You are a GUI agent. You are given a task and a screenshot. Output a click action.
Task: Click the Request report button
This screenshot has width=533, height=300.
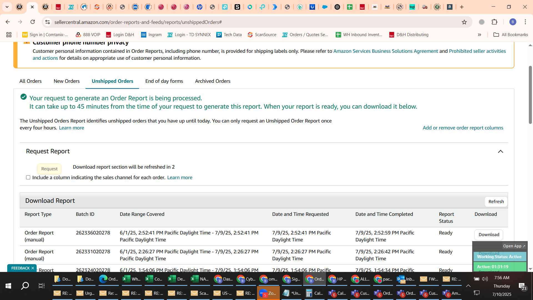[x=49, y=169]
